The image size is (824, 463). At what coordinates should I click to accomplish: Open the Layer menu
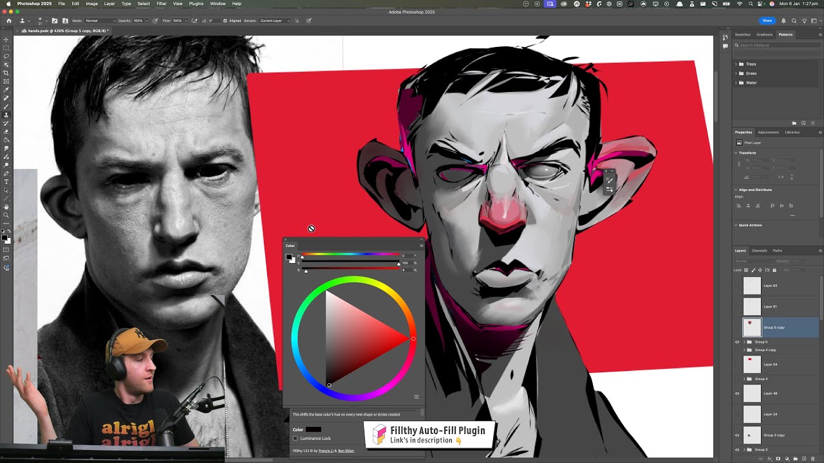[x=109, y=4]
